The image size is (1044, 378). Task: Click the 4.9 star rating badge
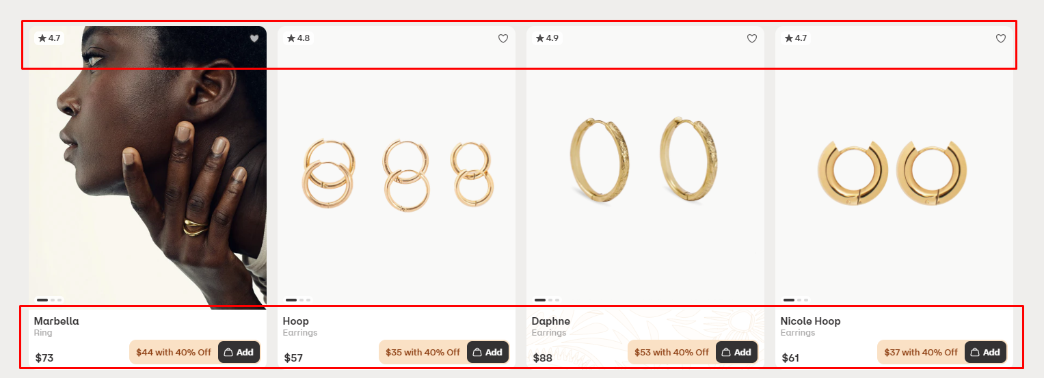click(547, 38)
